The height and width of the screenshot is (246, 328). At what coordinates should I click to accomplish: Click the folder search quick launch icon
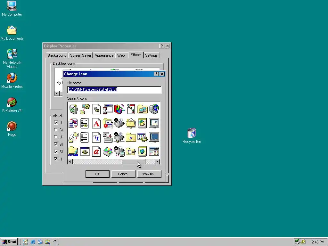[x=47, y=242]
